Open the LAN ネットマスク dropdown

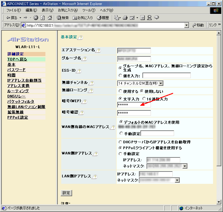click(177, 180)
